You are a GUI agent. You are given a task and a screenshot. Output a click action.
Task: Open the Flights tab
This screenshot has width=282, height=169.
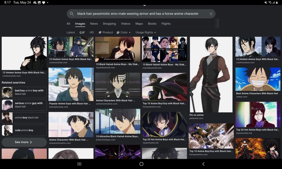coord(166,24)
